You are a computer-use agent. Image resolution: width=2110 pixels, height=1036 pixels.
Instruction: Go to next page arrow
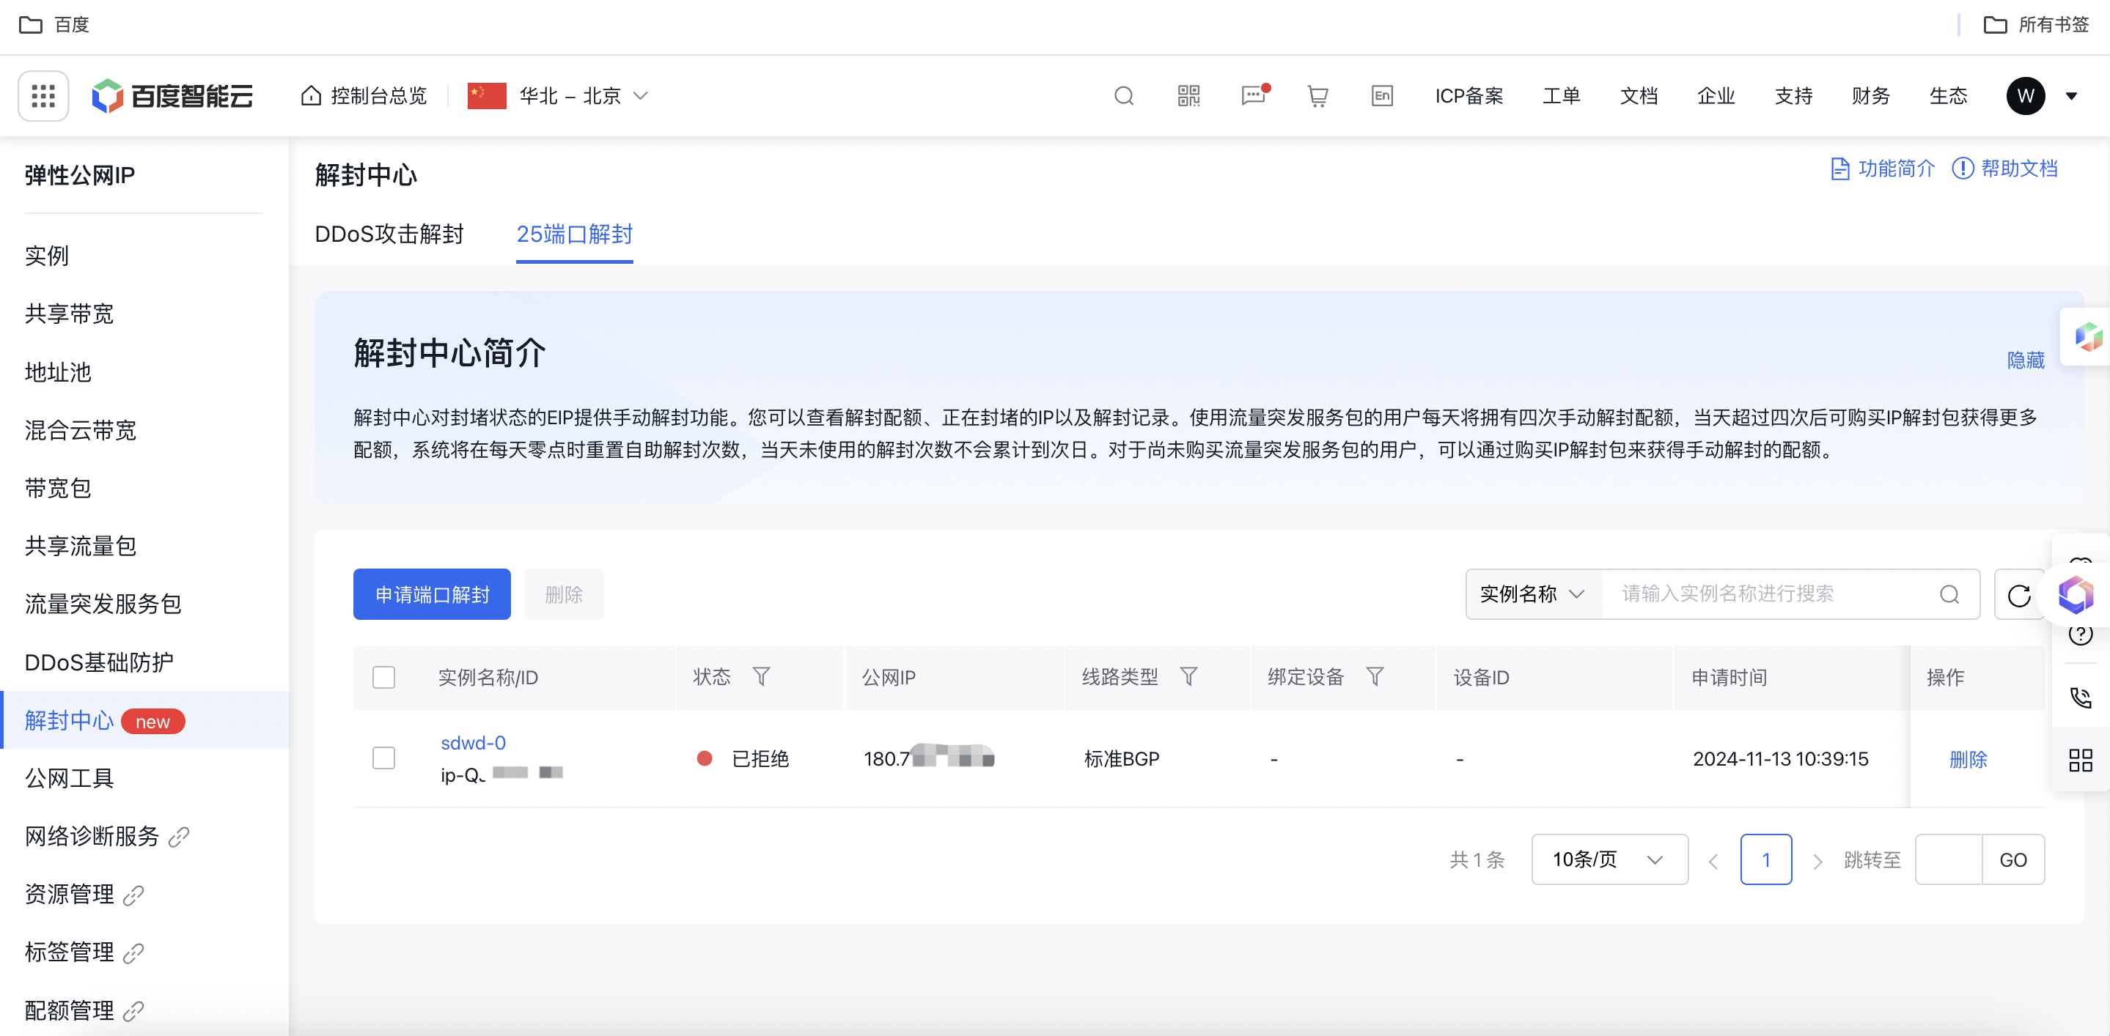click(x=1817, y=861)
